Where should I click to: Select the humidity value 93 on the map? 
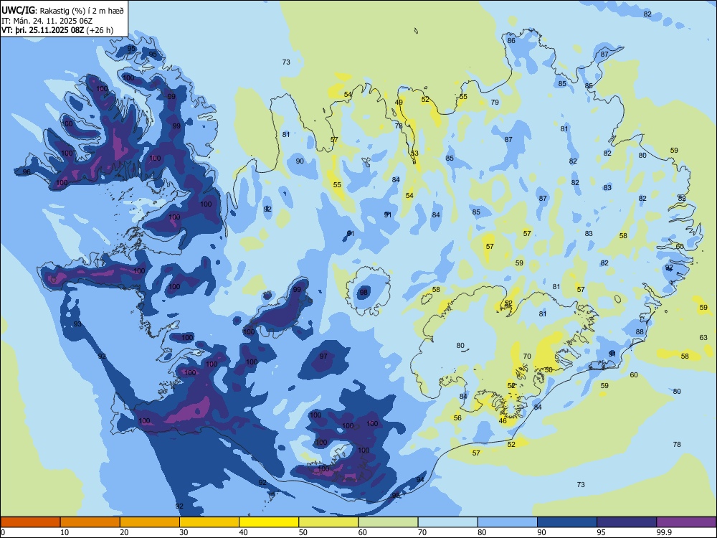point(77,324)
